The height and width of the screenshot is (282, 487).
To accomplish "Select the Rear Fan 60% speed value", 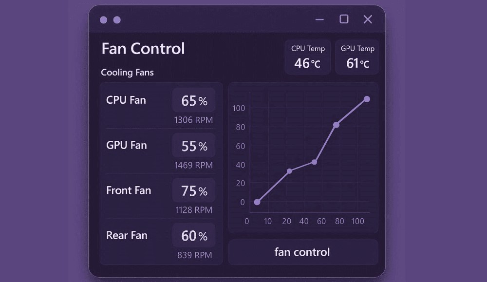I will click(x=194, y=236).
